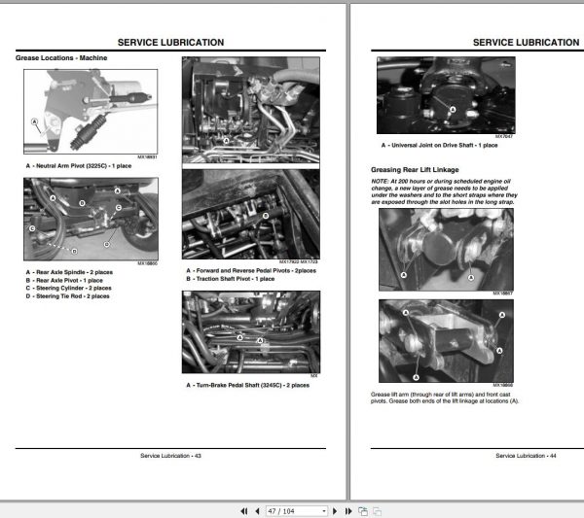Viewport: 584px width, 518px height.
Task: Go to the previous page
Action: 257,511
